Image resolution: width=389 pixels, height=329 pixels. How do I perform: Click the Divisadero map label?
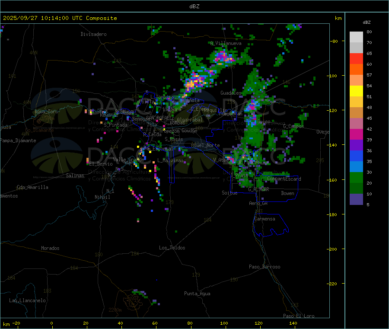click(x=93, y=34)
